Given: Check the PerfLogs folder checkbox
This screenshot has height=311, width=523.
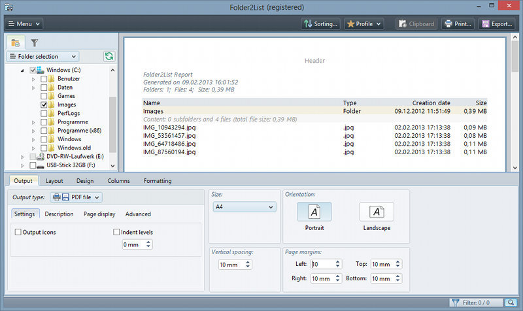Looking at the screenshot, I should [44, 113].
